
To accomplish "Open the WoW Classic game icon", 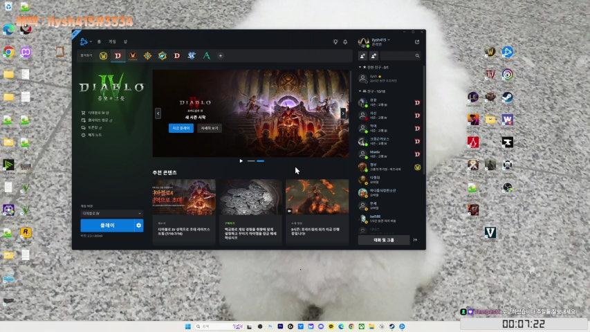I will coord(133,56).
